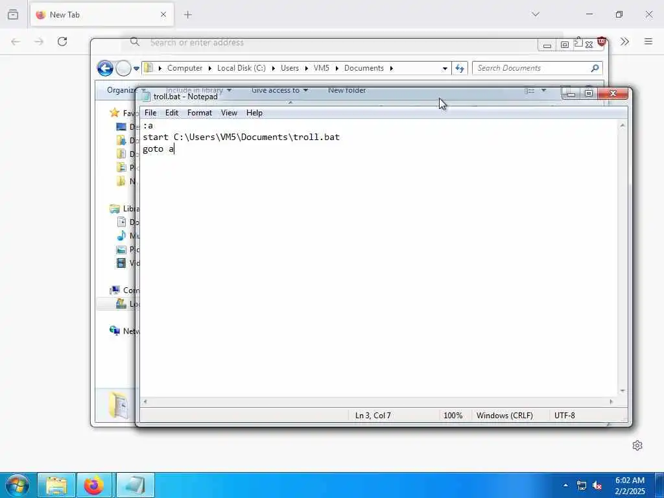Close the New Tab browser tab

163,15
